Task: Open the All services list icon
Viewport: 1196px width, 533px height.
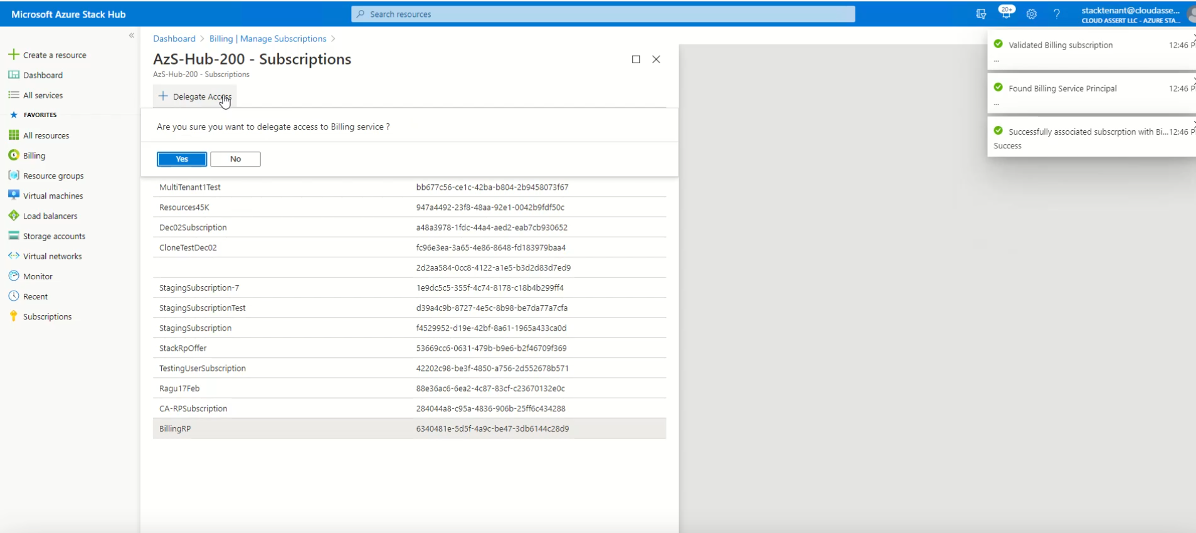Action: (13, 95)
